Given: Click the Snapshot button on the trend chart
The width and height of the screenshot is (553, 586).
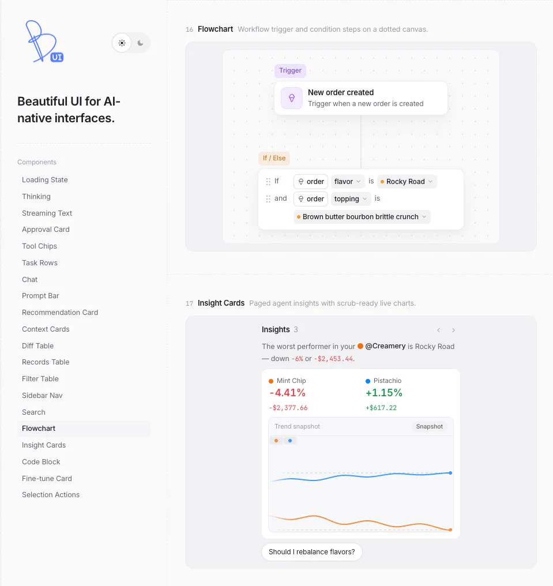Looking at the screenshot, I should coord(430,426).
